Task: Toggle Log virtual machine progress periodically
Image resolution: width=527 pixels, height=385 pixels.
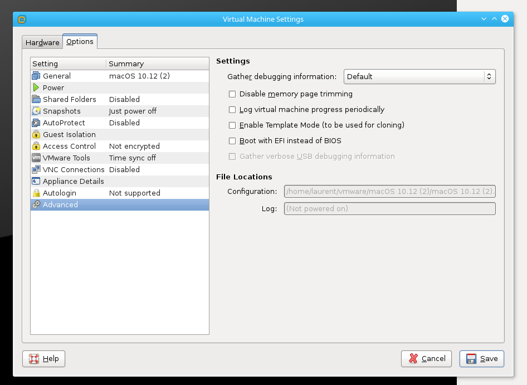Action: point(232,110)
